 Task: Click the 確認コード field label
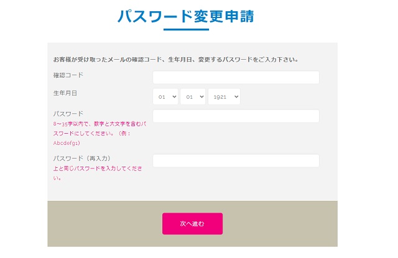coord(68,75)
